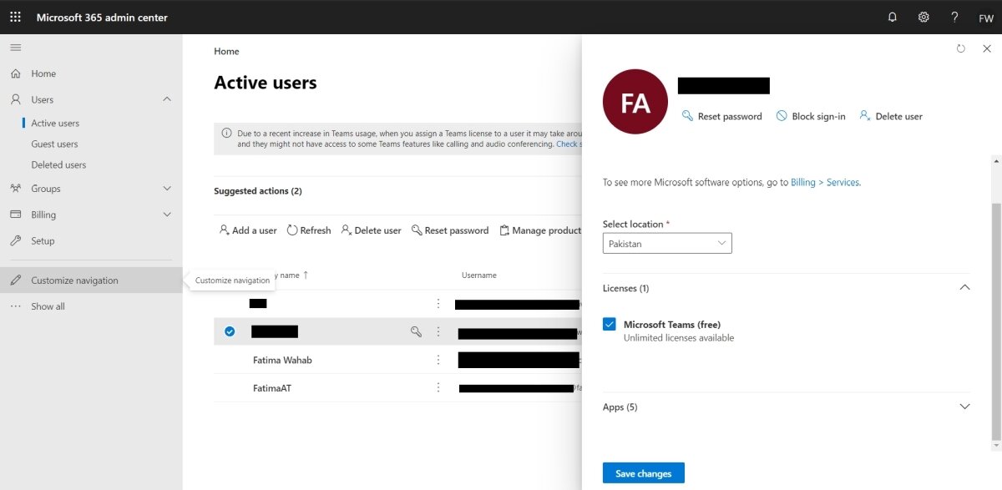Image resolution: width=1002 pixels, height=490 pixels.
Task: Click the help question mark icon
Action: 954,17
